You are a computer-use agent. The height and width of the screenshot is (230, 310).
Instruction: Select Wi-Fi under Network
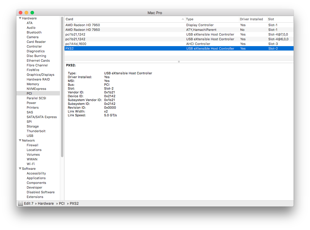31,164
